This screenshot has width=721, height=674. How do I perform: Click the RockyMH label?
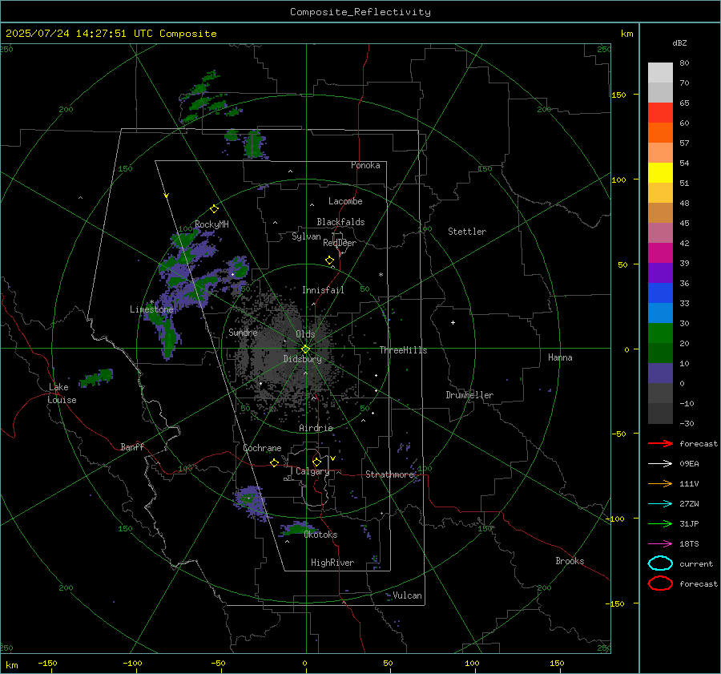pos(211,224)
